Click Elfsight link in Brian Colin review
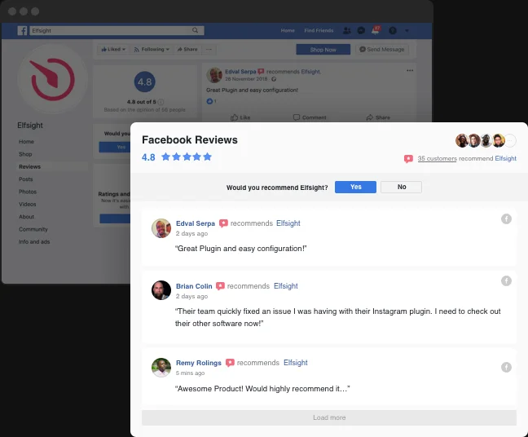Image resolution: width=528 pixels, height=437 pixels. point(285,286)
